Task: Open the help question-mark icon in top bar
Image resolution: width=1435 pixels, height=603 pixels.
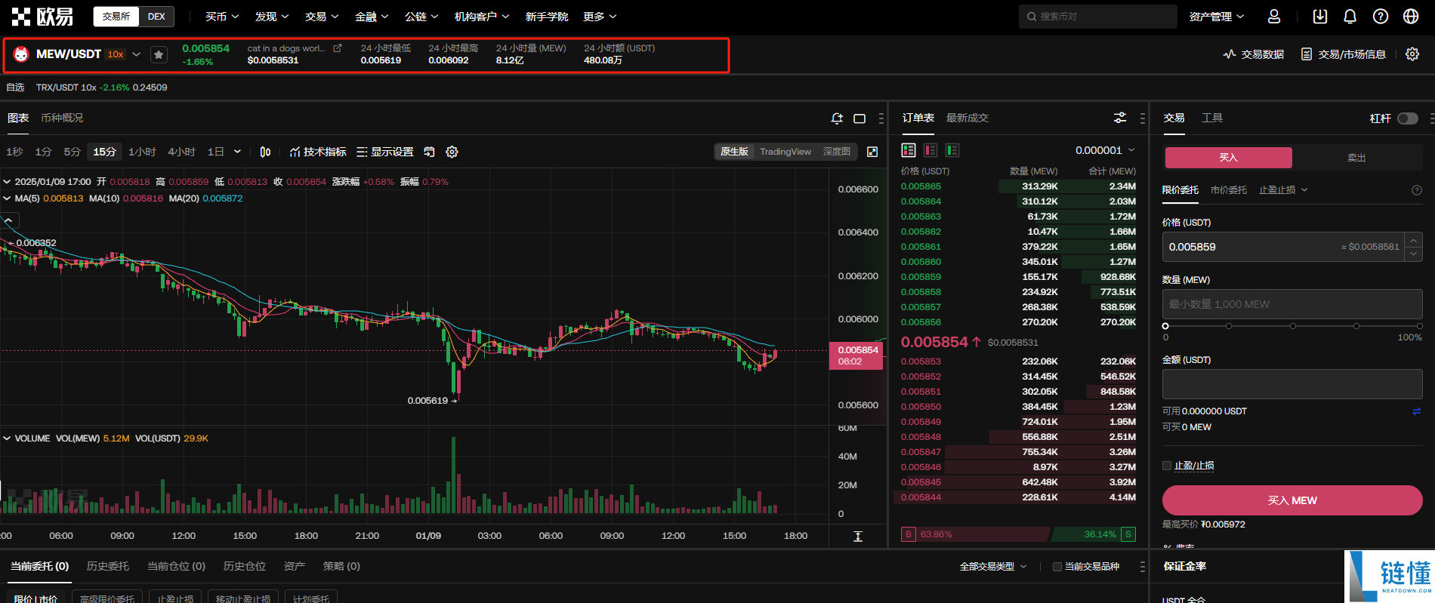Action: pos(1381,17)
